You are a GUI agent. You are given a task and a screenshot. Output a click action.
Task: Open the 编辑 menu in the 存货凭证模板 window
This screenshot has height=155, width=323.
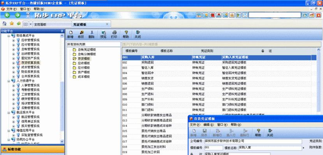point(209,124)
